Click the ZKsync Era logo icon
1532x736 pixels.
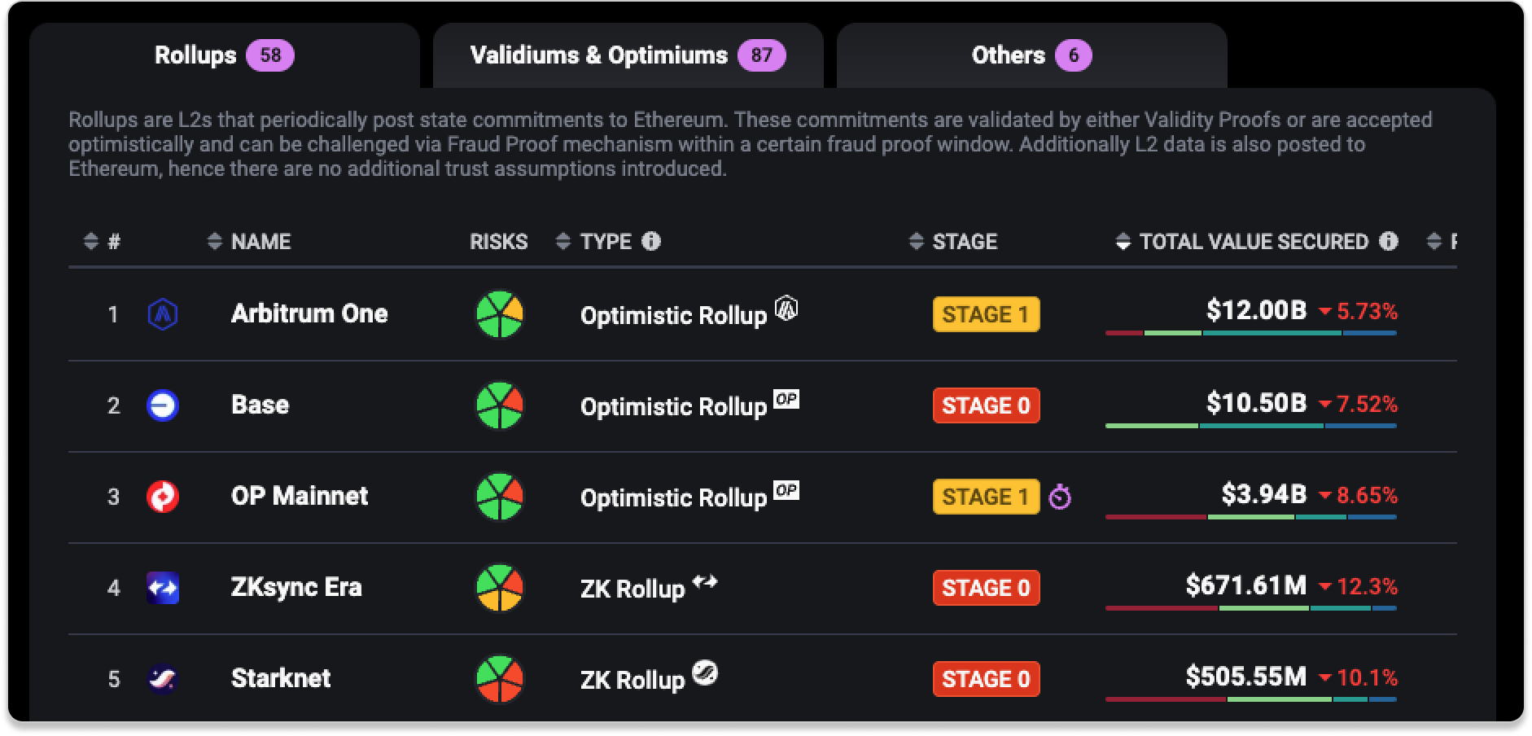pyautogui.click(x=163, y=588)
